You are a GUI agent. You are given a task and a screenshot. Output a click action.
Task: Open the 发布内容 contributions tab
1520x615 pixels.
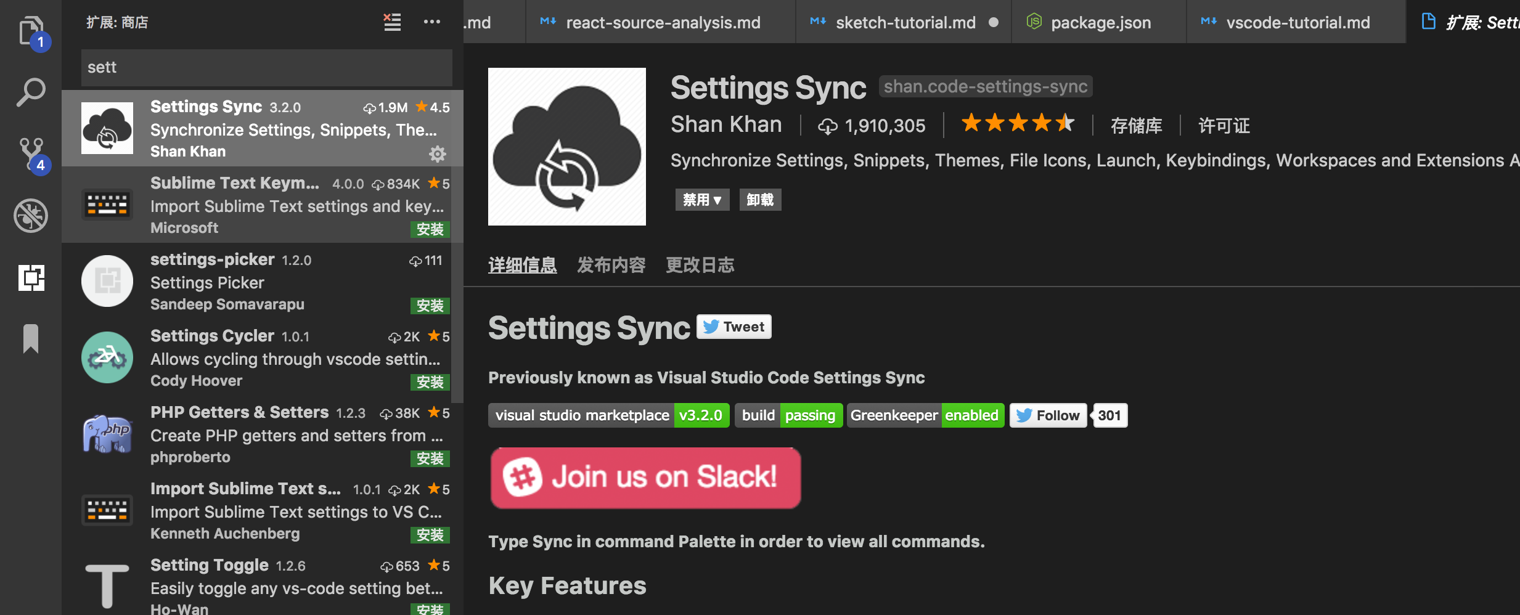click(x=611, y=266)
